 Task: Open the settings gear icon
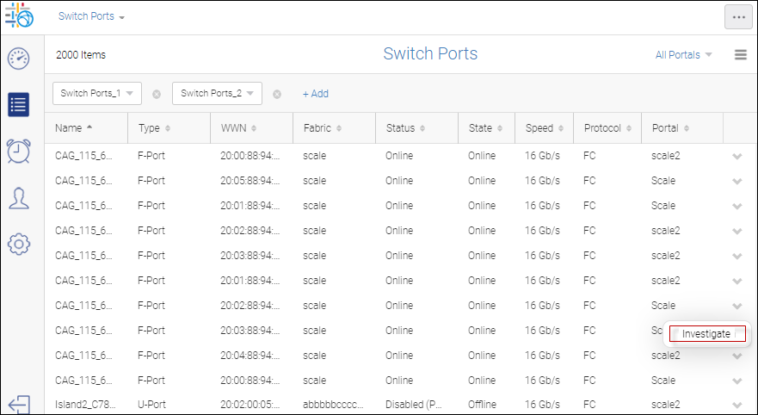tap(19, 244)
